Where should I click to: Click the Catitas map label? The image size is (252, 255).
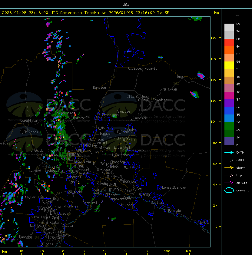[x=157, y=203]
